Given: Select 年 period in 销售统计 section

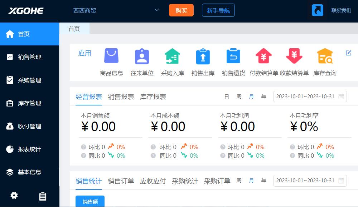Looking at the screenshot, I should 264,181.
